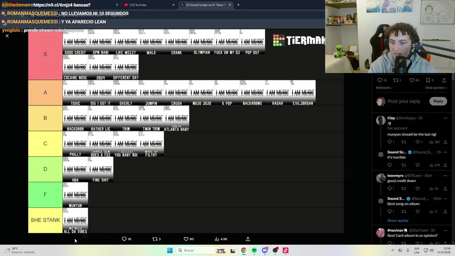Click leonmyrs avatar thumbnail
Viewport: 455px width, 256px height.
pyautogui.click(x=381, y=178)
